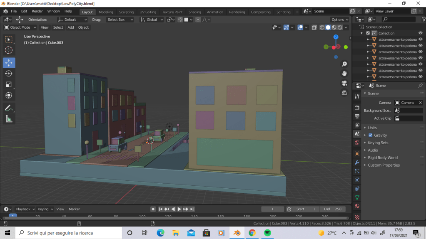
Task: Click the Options button in viewport header
Action: (x=339, y=20)
